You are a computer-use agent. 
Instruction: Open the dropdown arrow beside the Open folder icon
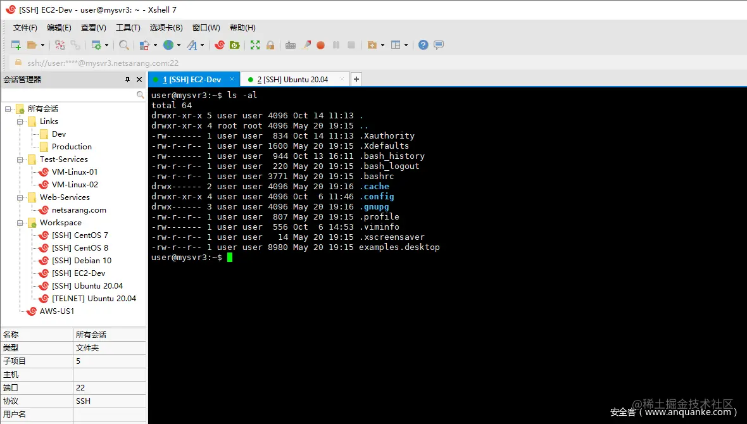pos(42,46)
